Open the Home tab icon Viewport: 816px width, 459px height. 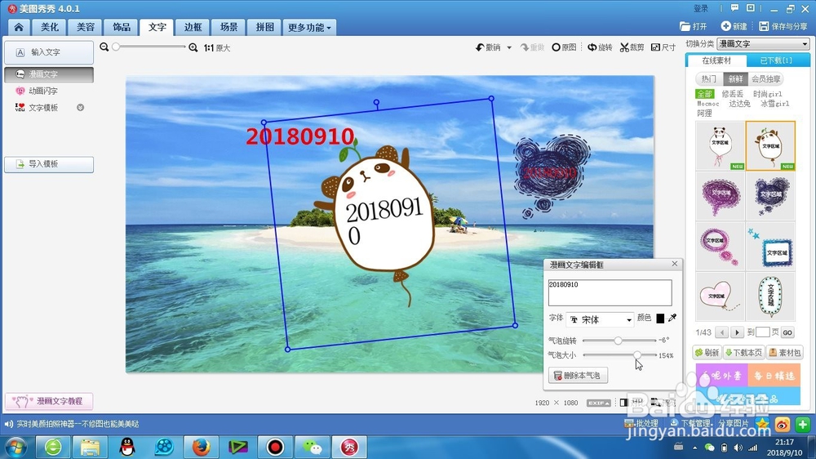19,27
